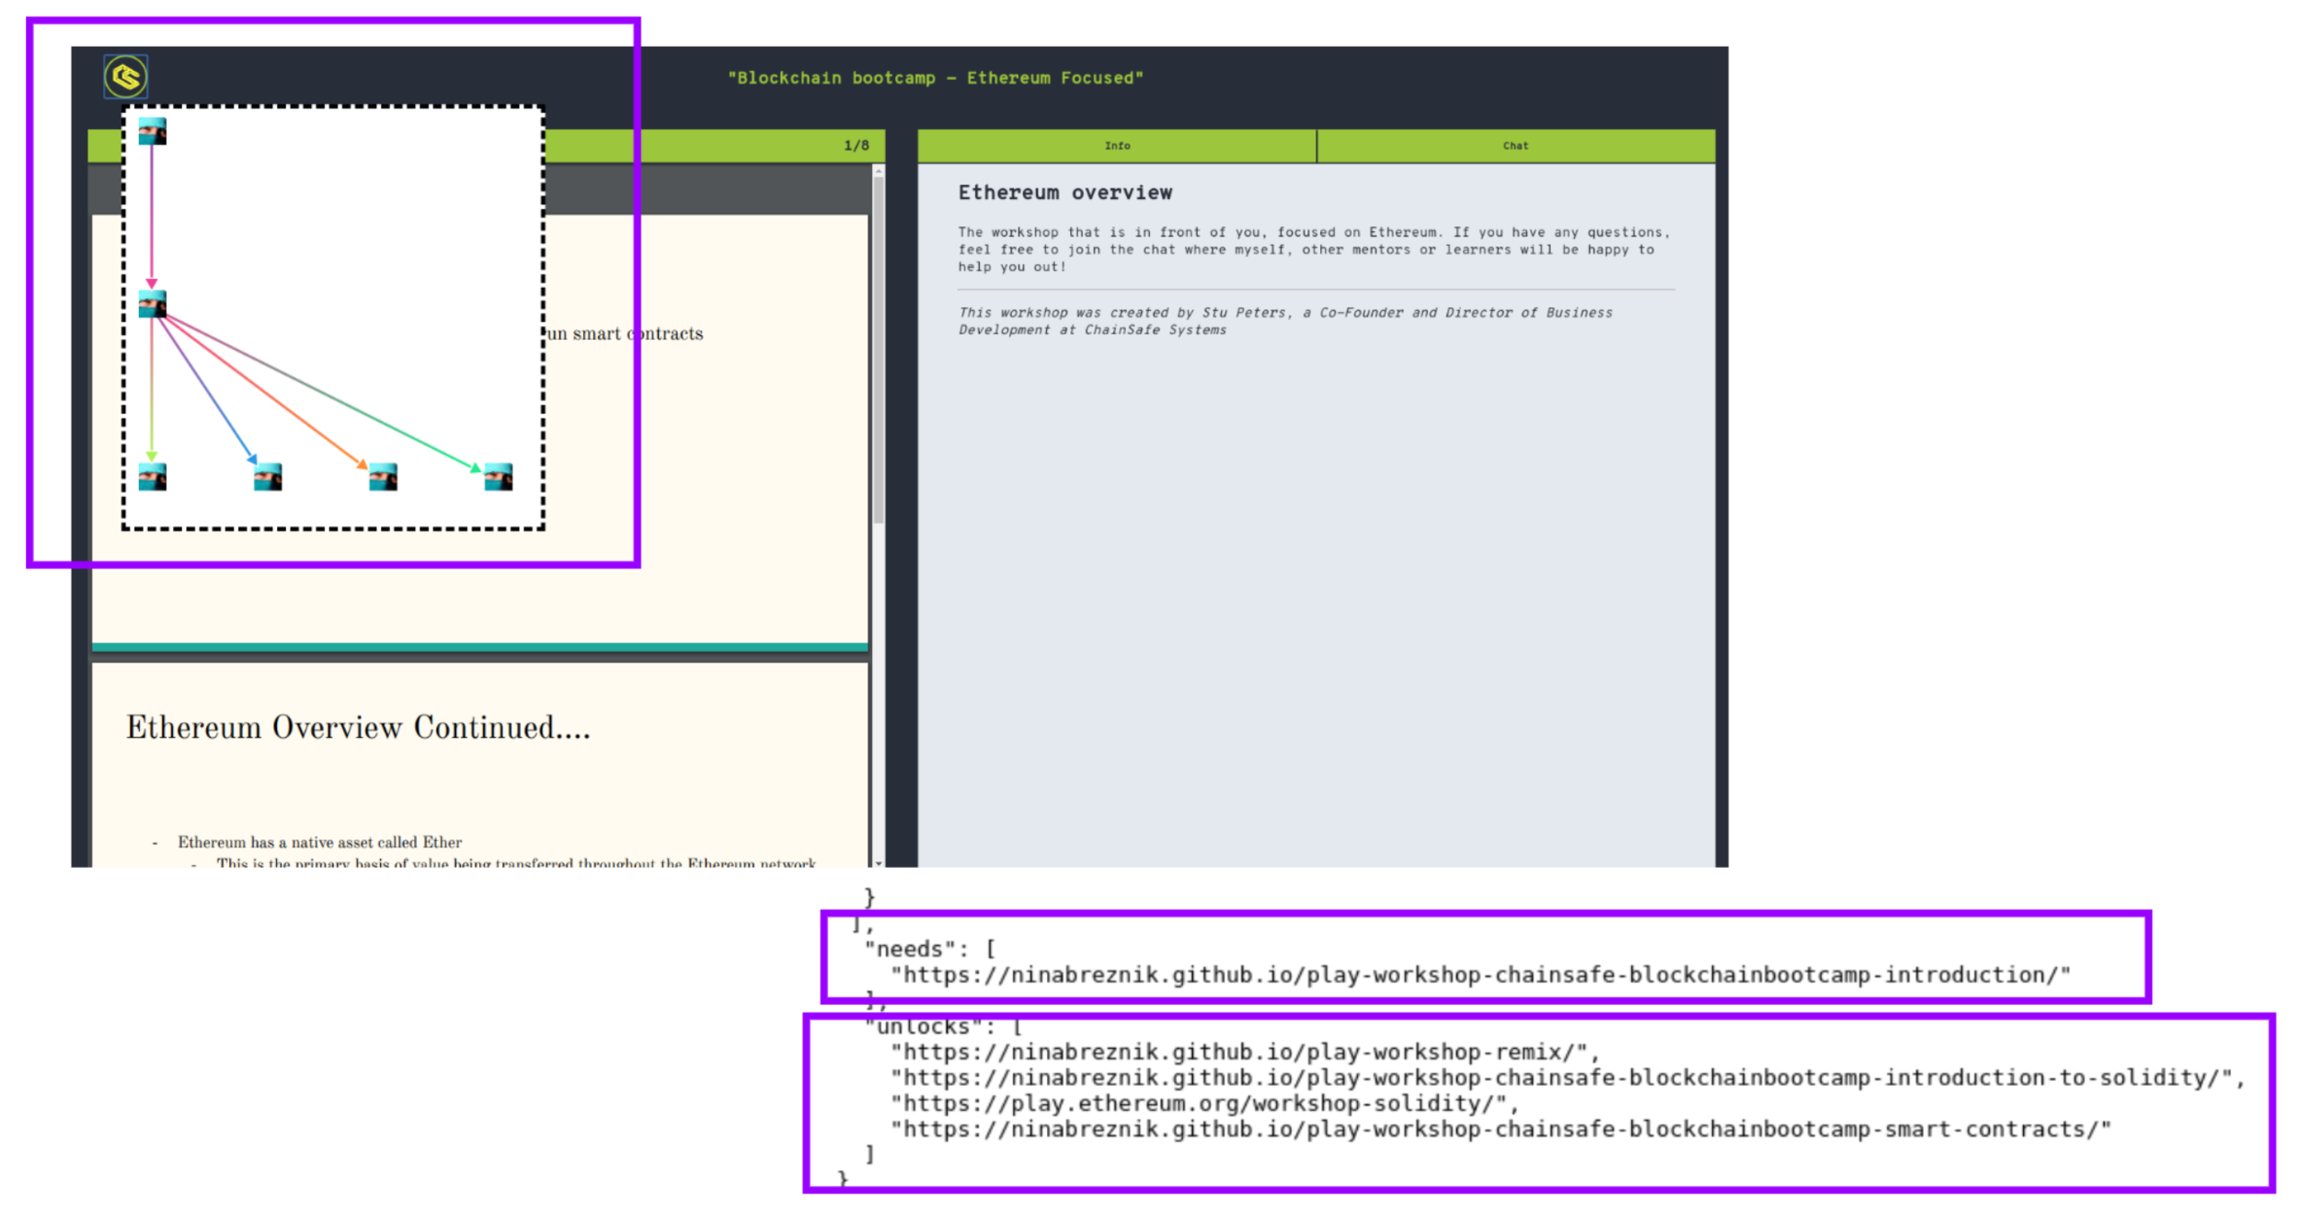Select the middle node with four outgoing arrows
This screenshot has width=2300, height=1212.
[x=152, y=304]
